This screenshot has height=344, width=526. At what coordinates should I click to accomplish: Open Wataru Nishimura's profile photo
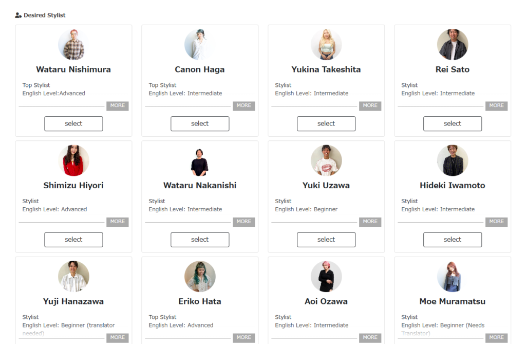(73, 45)
